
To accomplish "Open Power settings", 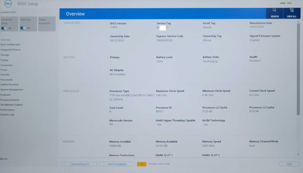I will pos(4,70).
